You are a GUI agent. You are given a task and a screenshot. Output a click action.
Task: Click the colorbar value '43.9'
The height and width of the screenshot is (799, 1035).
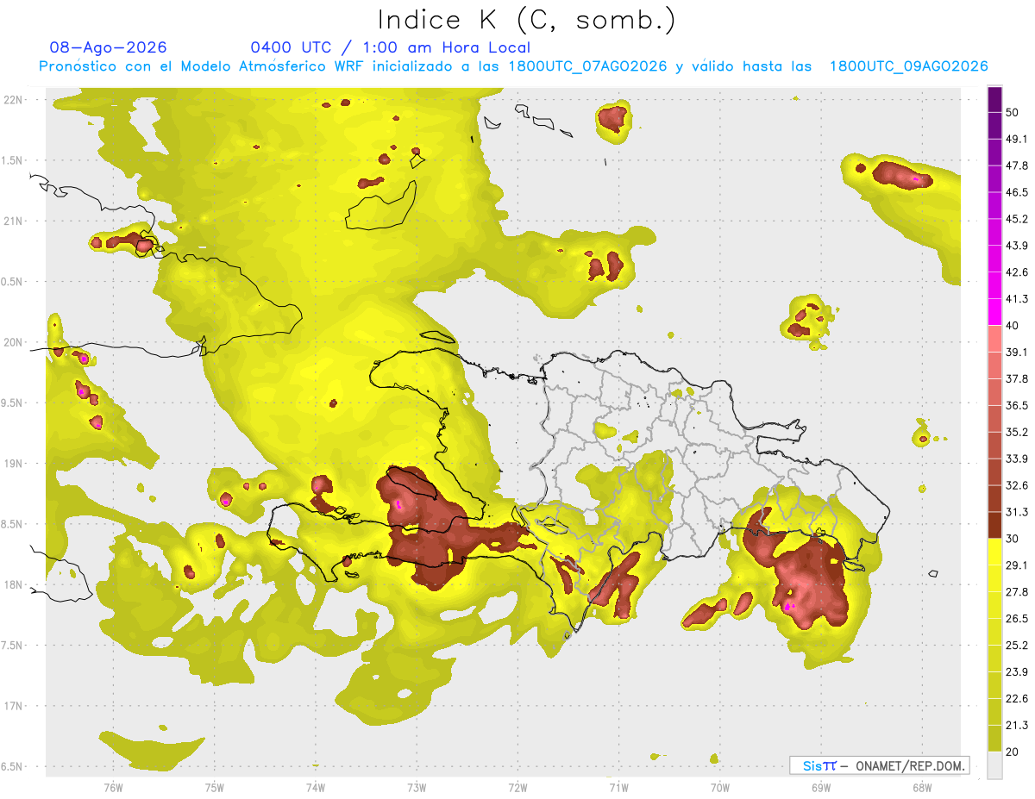pyautogui.click(x=1017, y=246)
